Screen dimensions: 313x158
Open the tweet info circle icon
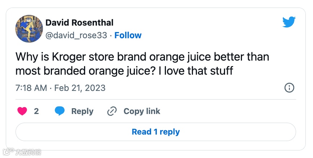[x=289, y=88]
